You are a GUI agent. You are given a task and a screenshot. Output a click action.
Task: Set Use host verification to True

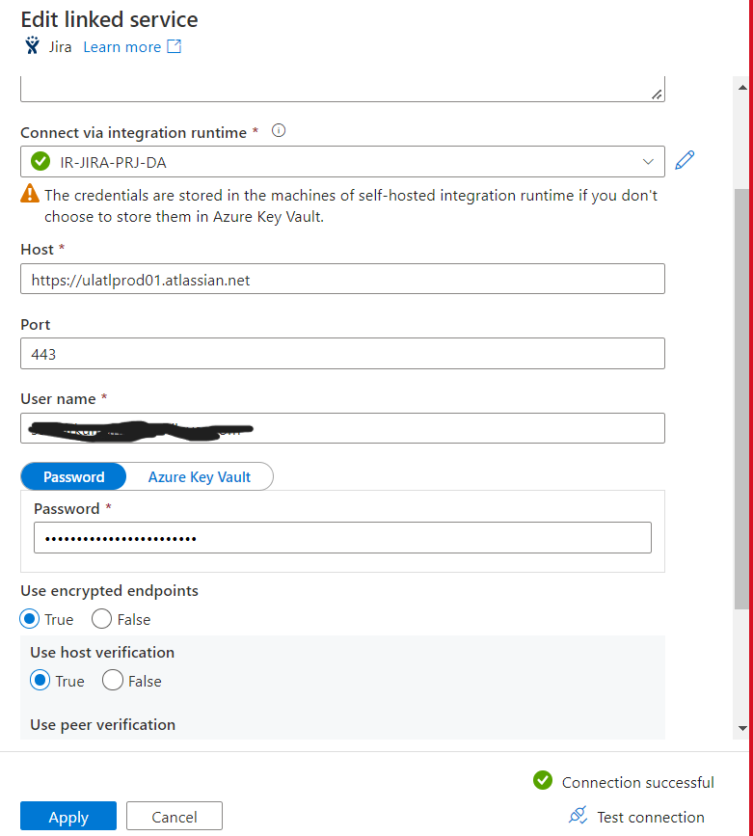(x=40, y=681)
